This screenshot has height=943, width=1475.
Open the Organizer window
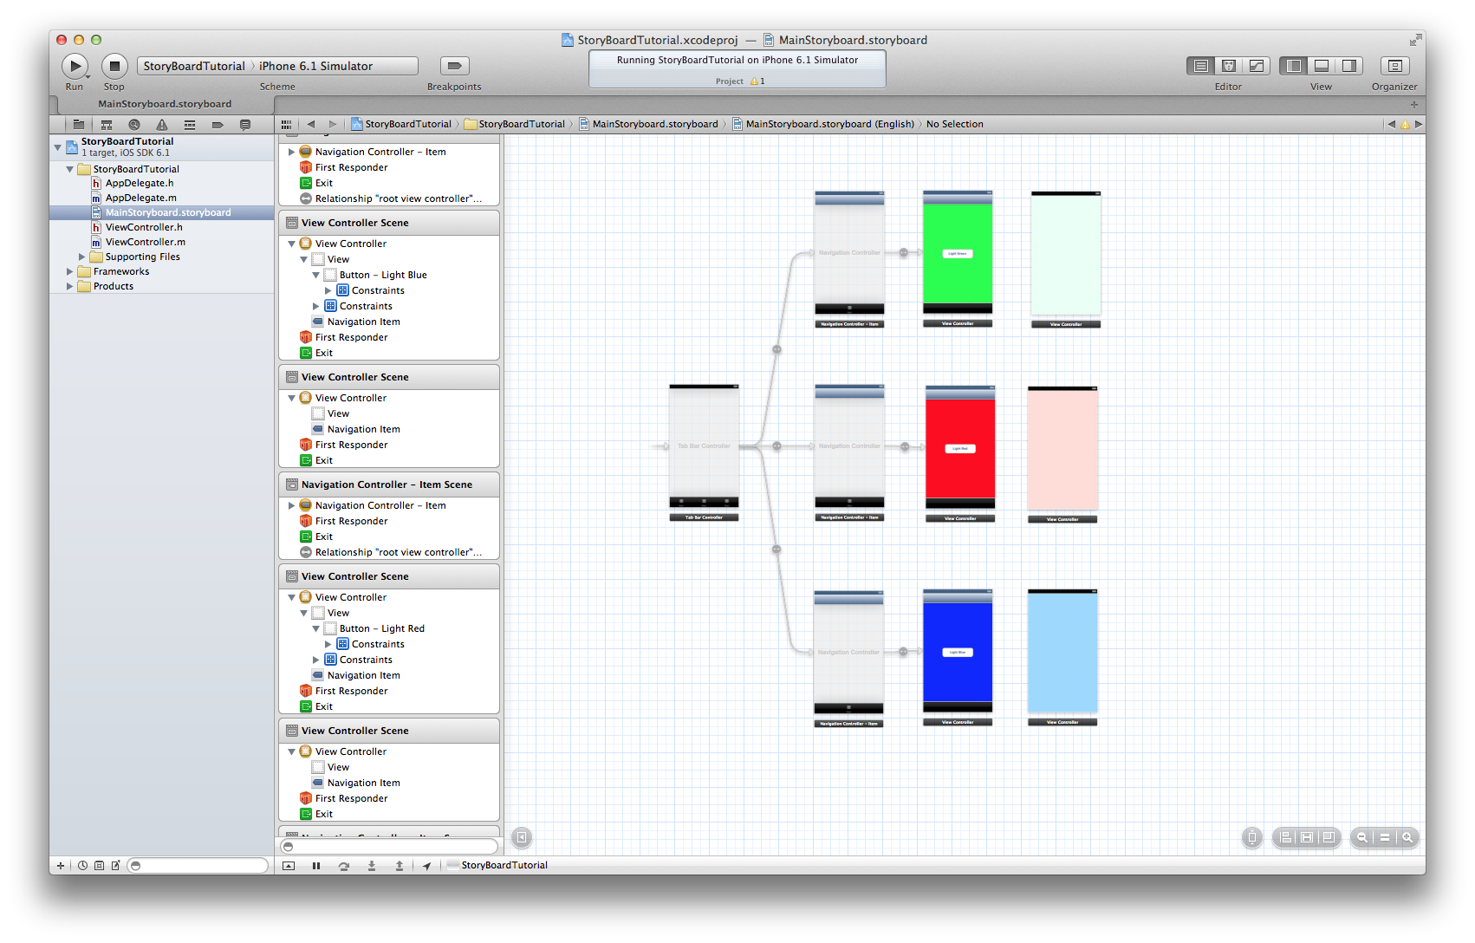1394,66
